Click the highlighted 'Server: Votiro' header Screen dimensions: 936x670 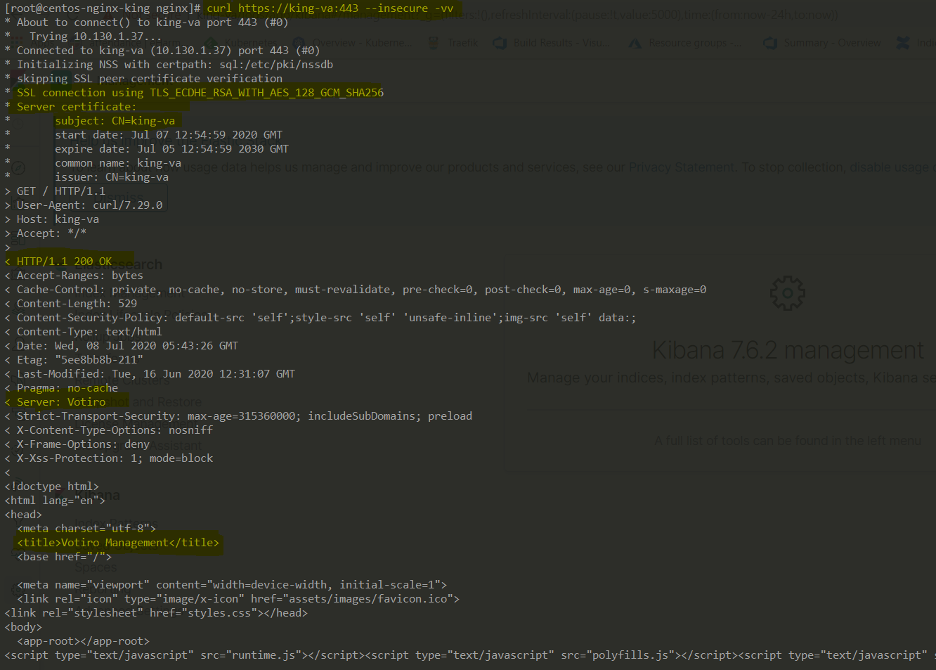pyautogui.click(x=61, y=402)
